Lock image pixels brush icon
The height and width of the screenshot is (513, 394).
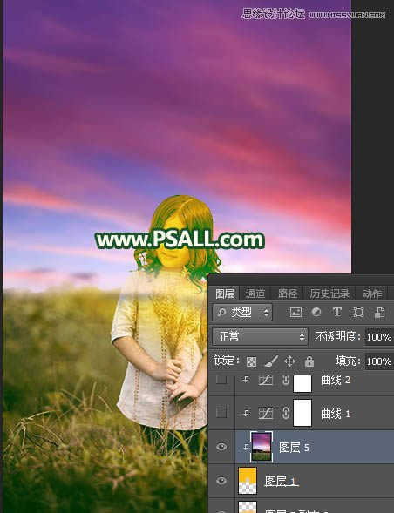(271, 361)
